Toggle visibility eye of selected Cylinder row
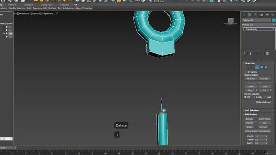 pos(4,34)
